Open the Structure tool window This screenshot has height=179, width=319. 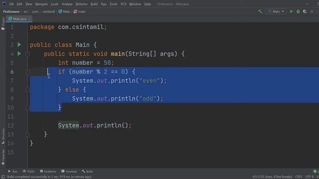[x=3, y=136]
